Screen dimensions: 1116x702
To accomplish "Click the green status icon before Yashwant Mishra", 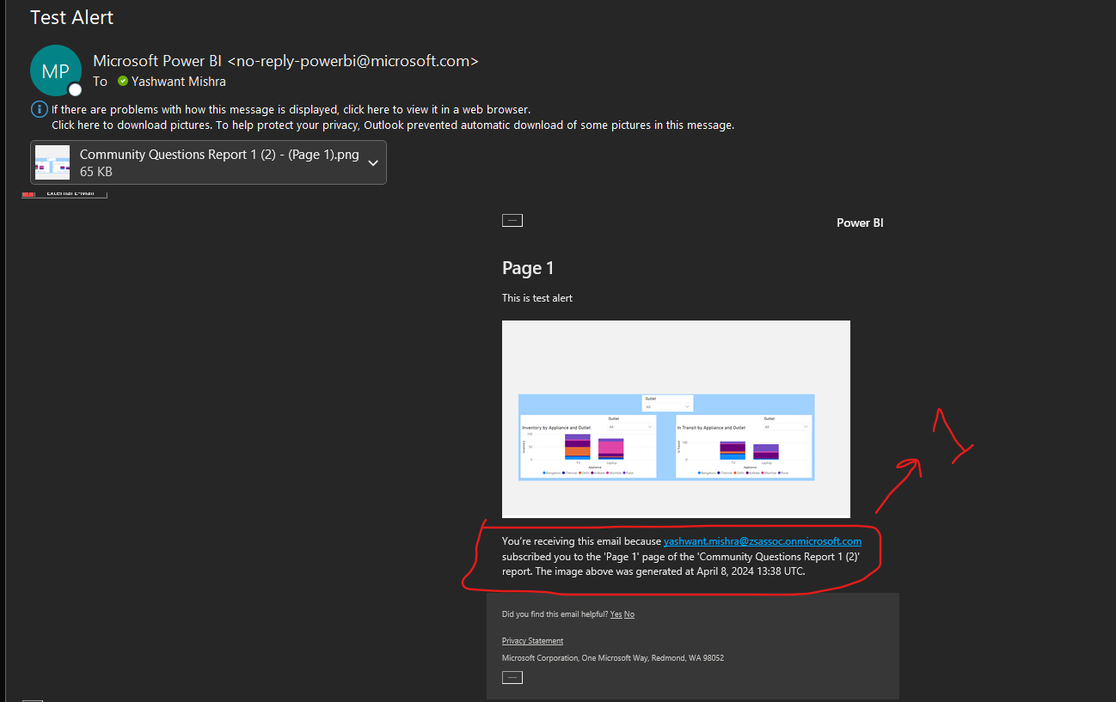I will pos(123,82).
